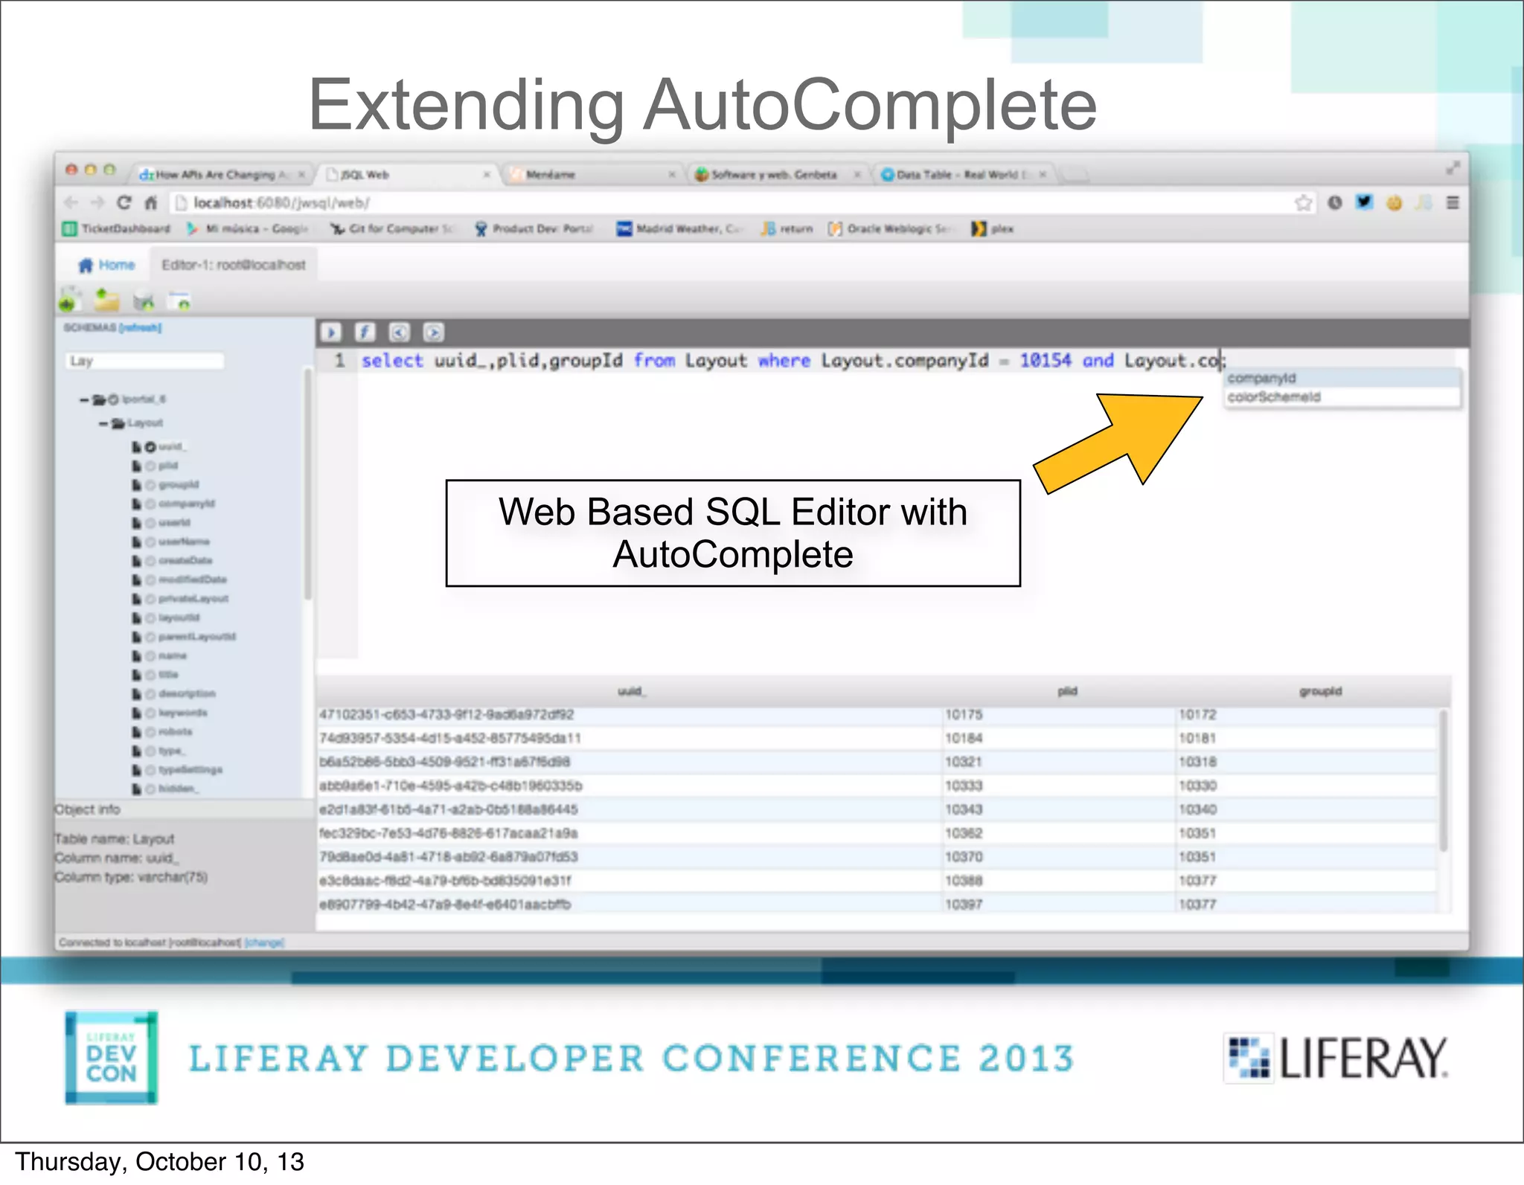
Task: Switch to JSQL Web browser tab
Action: click(x=408, y=174)
